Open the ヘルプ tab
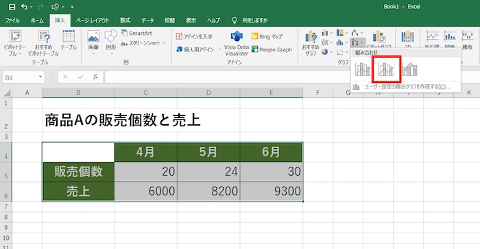 point(213,21)
